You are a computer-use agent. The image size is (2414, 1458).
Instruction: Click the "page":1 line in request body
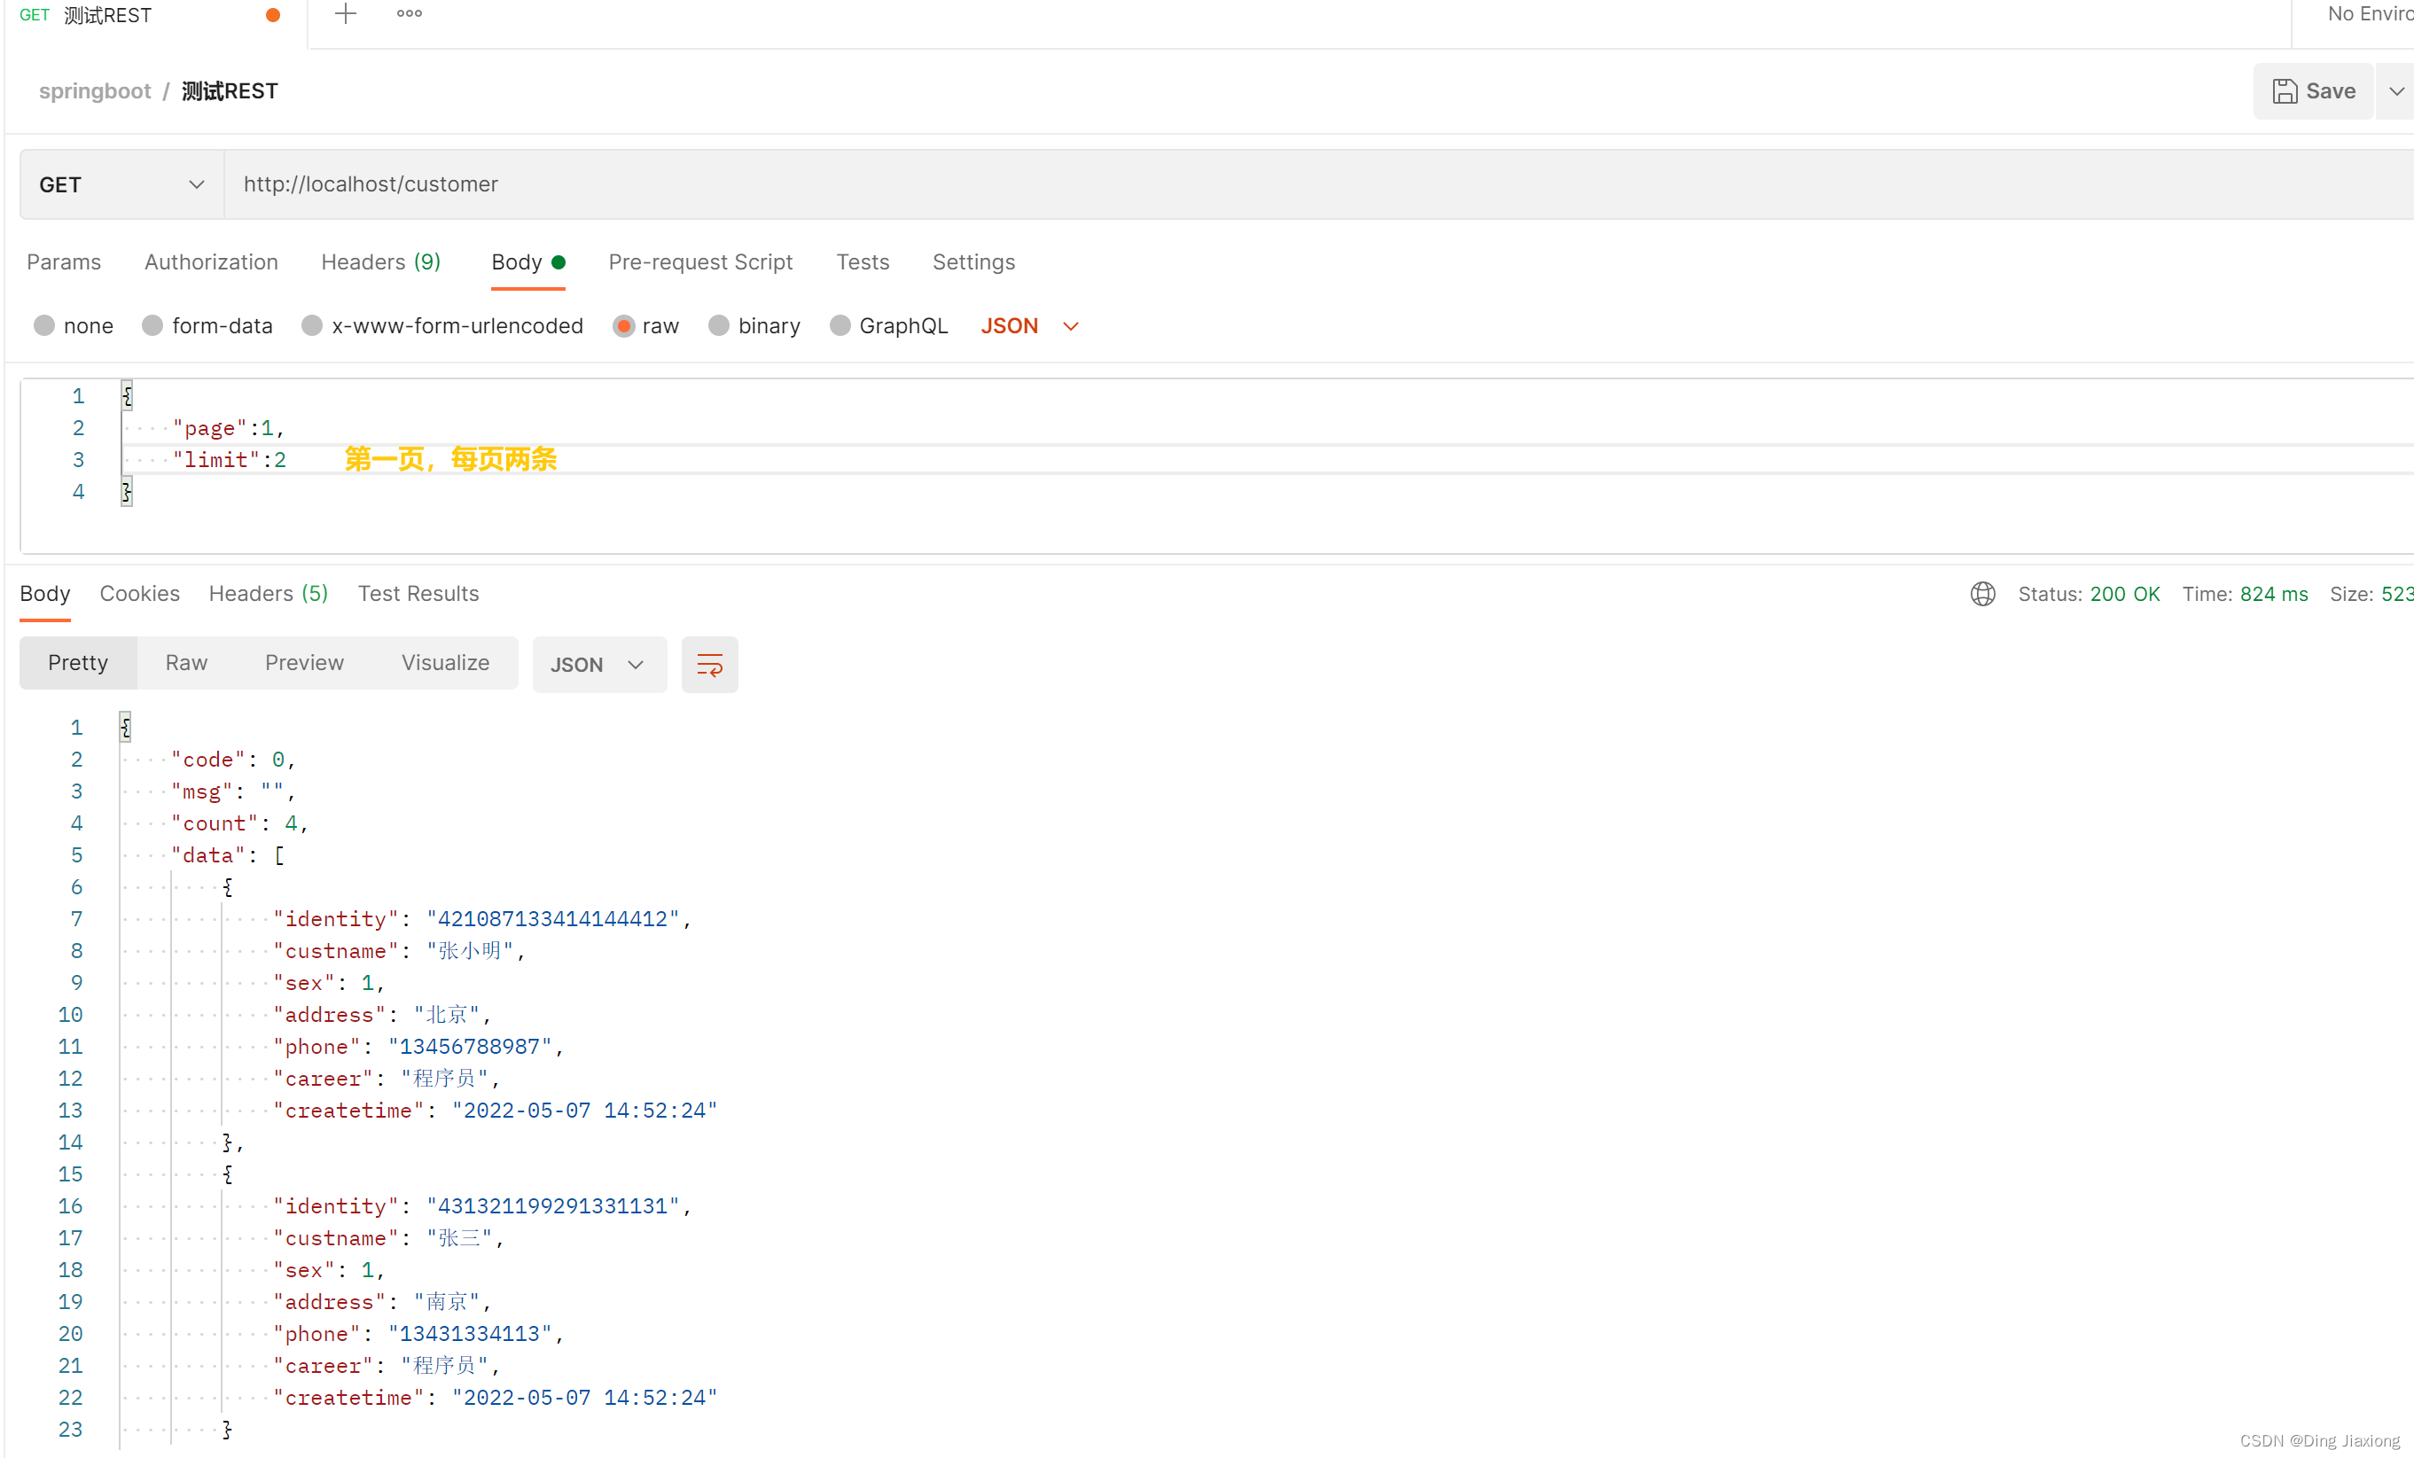[227, 428]
